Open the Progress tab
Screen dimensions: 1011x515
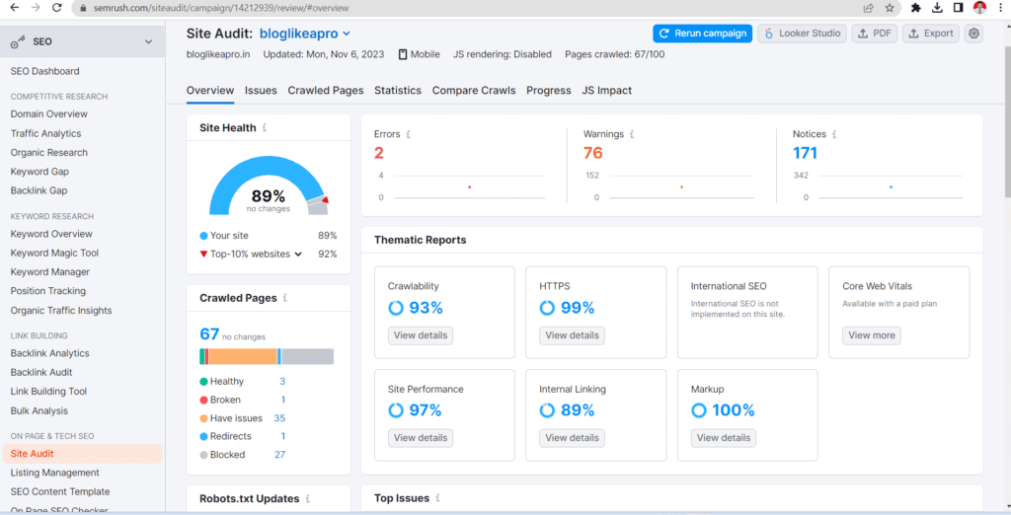coord(549,90)
